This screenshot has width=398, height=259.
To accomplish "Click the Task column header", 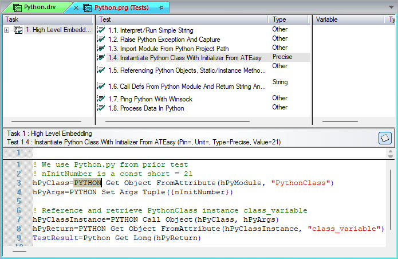I will (x=48, y=19).
